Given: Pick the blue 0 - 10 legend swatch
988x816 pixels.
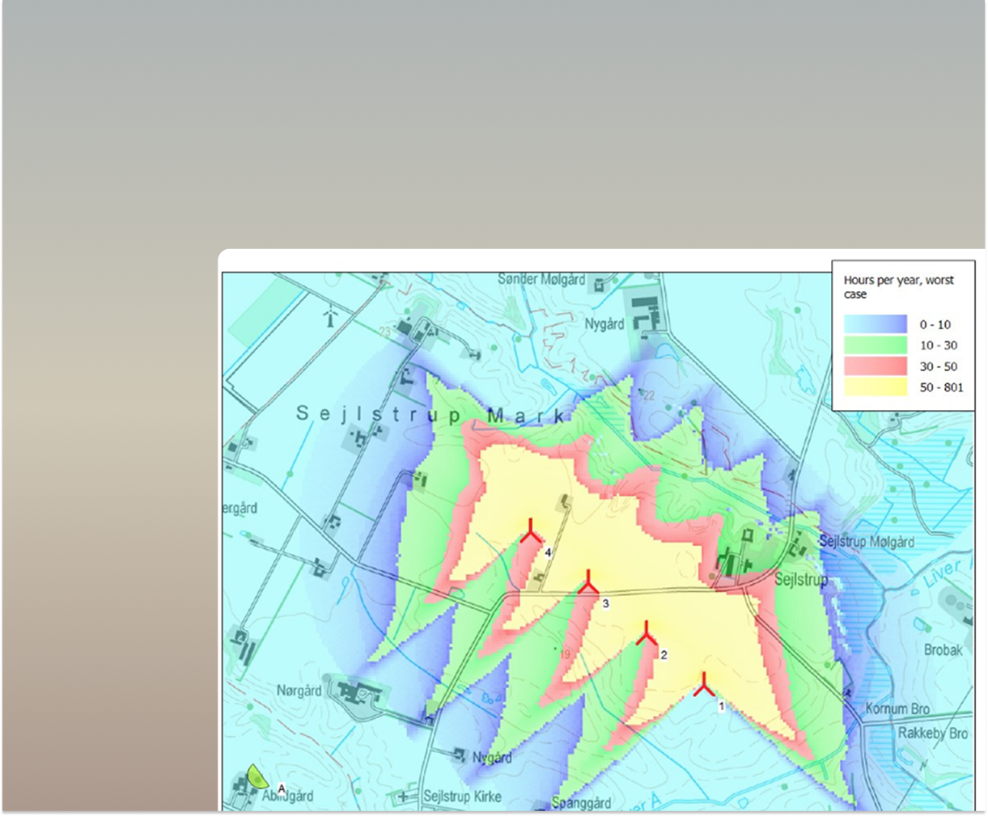Looking at the screenshot, I should tap(876, 324).
